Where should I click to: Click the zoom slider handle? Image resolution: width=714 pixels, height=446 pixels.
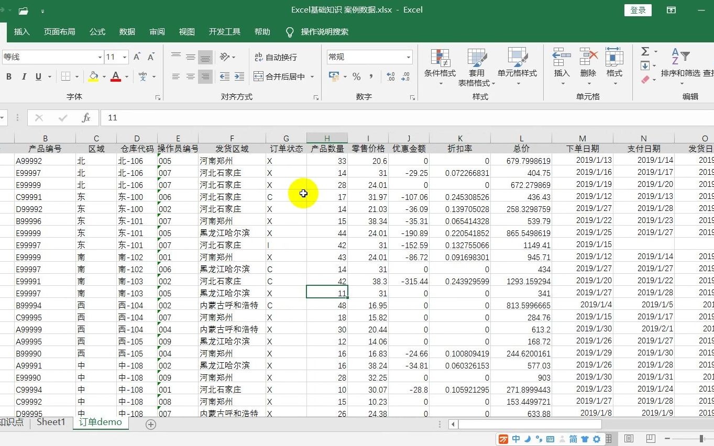[701, 439]
